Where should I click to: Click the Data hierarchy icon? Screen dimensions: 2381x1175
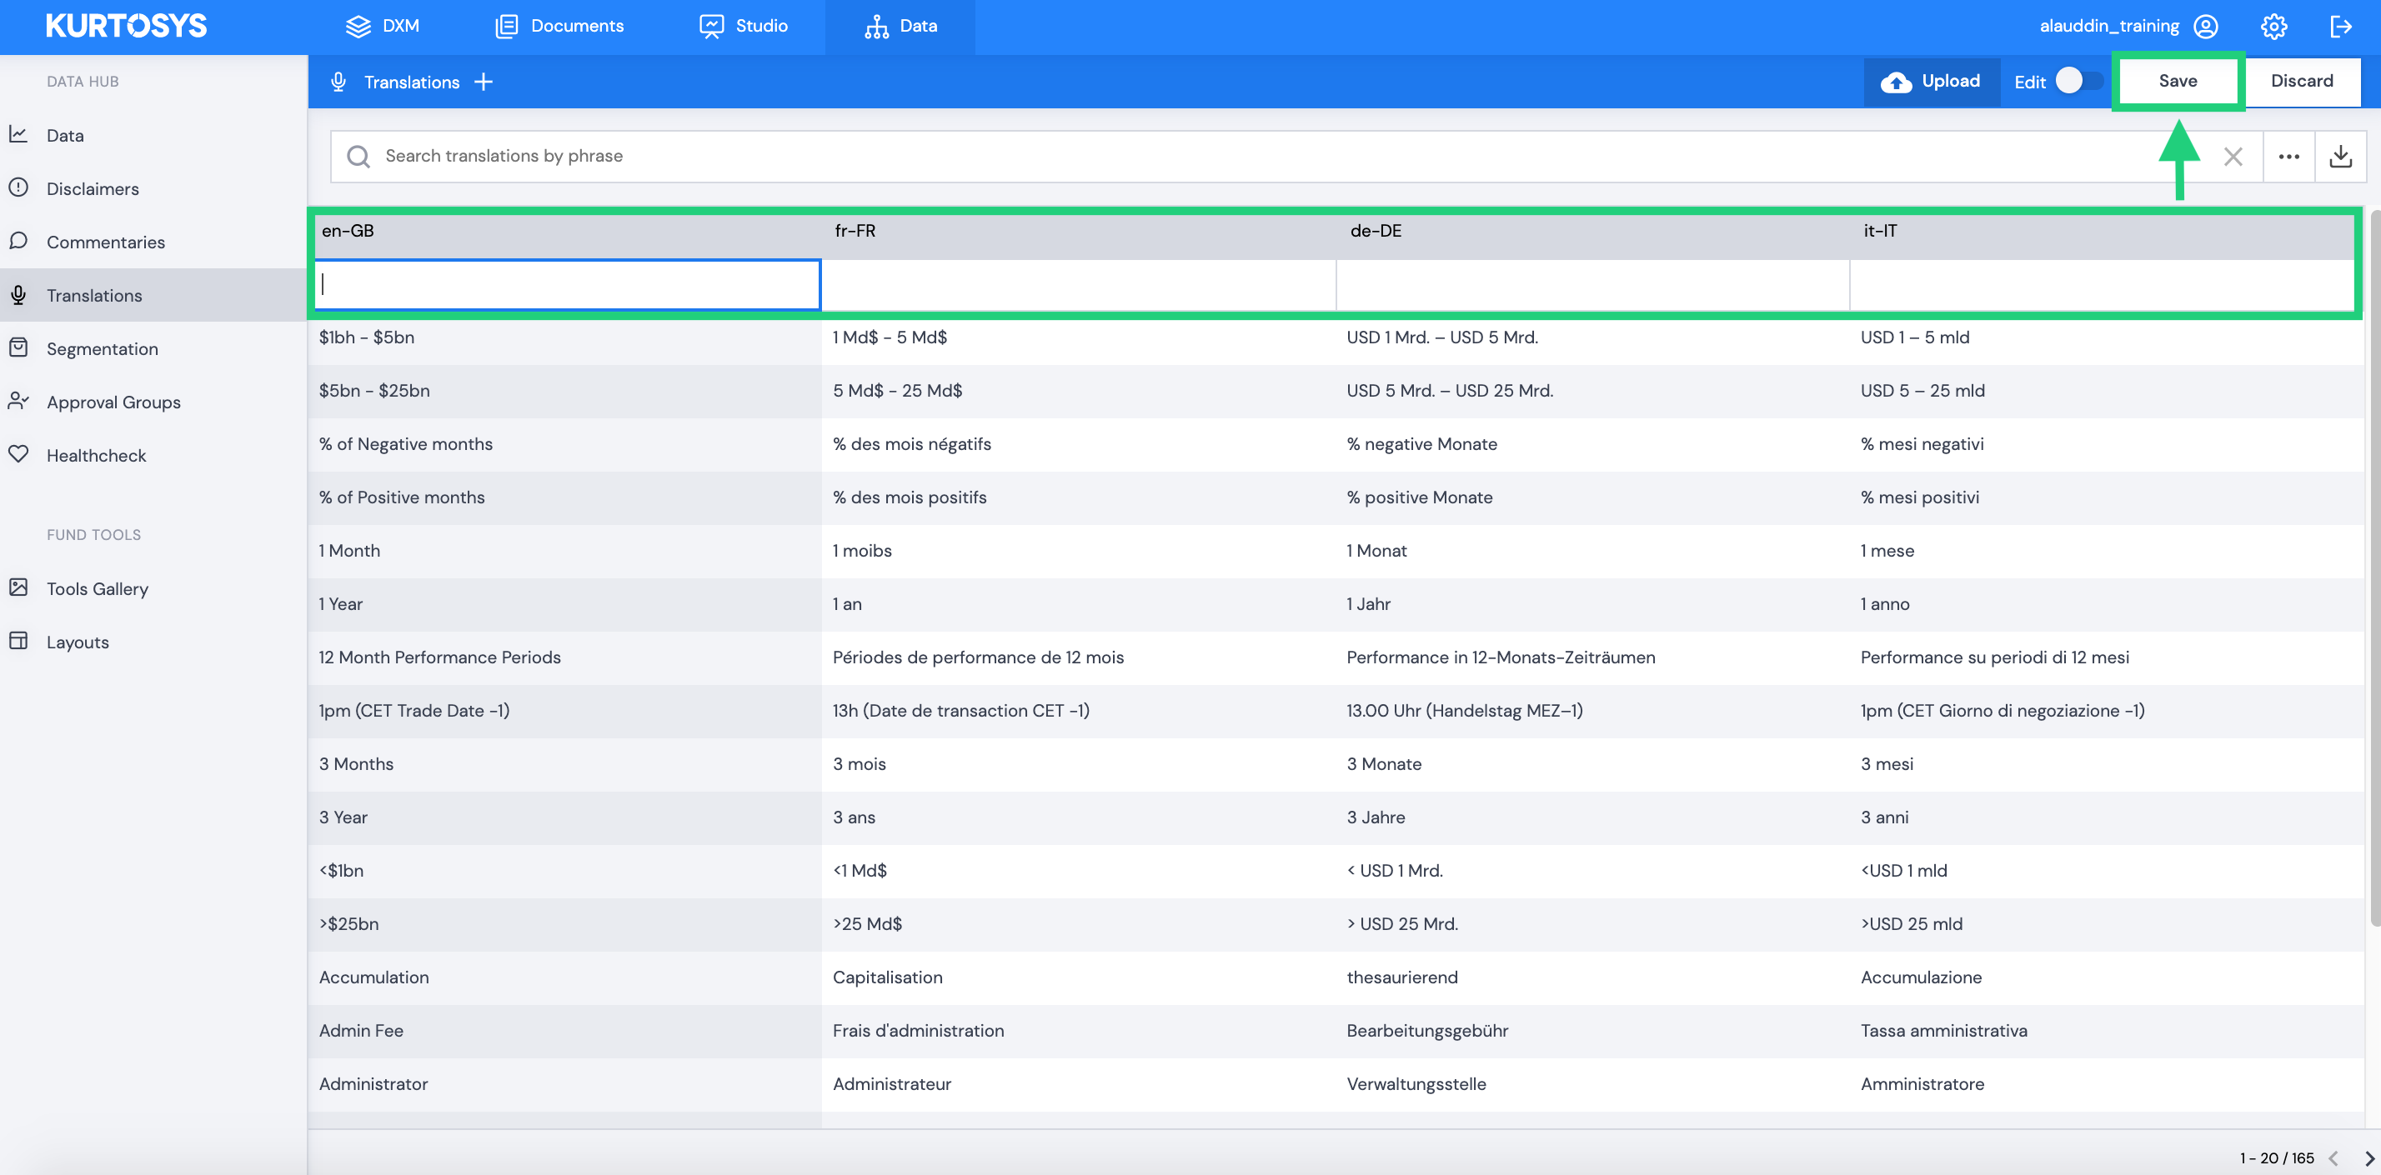[x=876, y=26]
